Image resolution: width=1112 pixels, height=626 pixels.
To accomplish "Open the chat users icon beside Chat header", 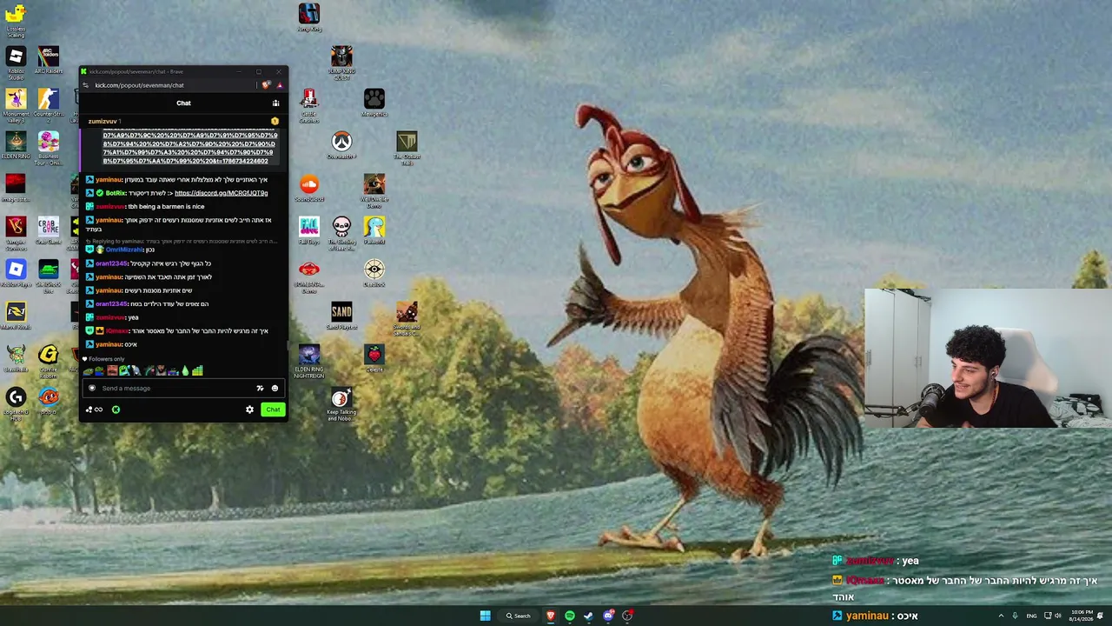I will (x=275, y=103).
